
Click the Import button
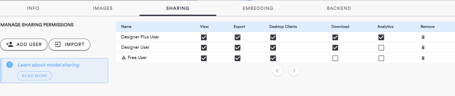click(69, 44)
